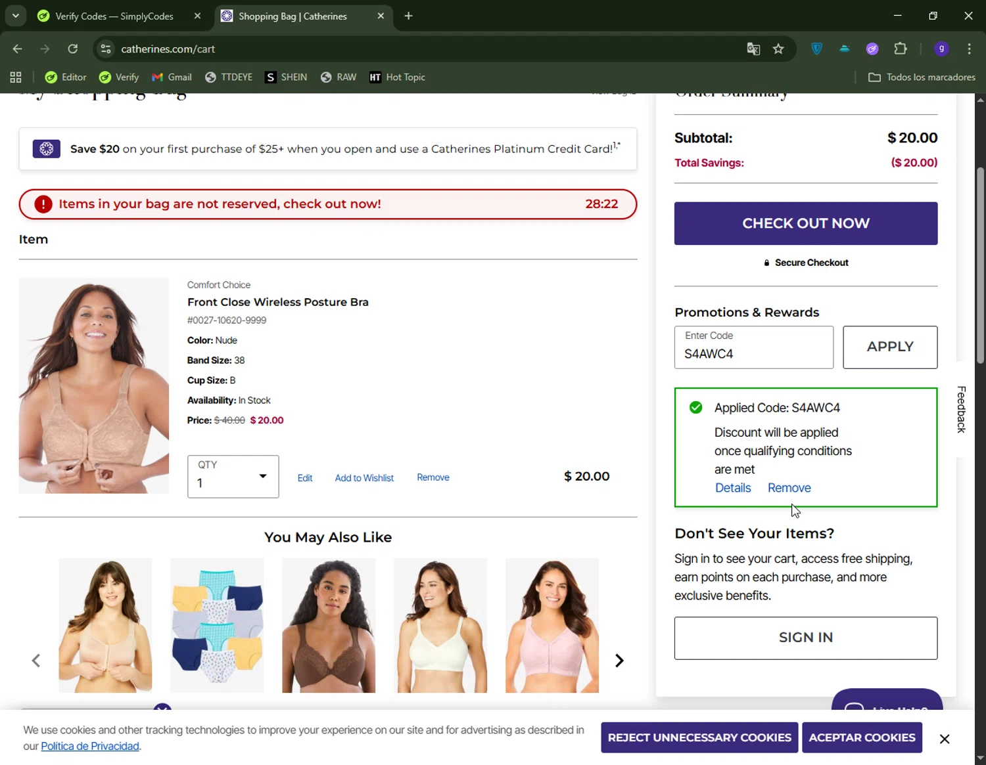Open a new browser tab
The height and width of the screenshot is (765, 986).
point(408,16)
